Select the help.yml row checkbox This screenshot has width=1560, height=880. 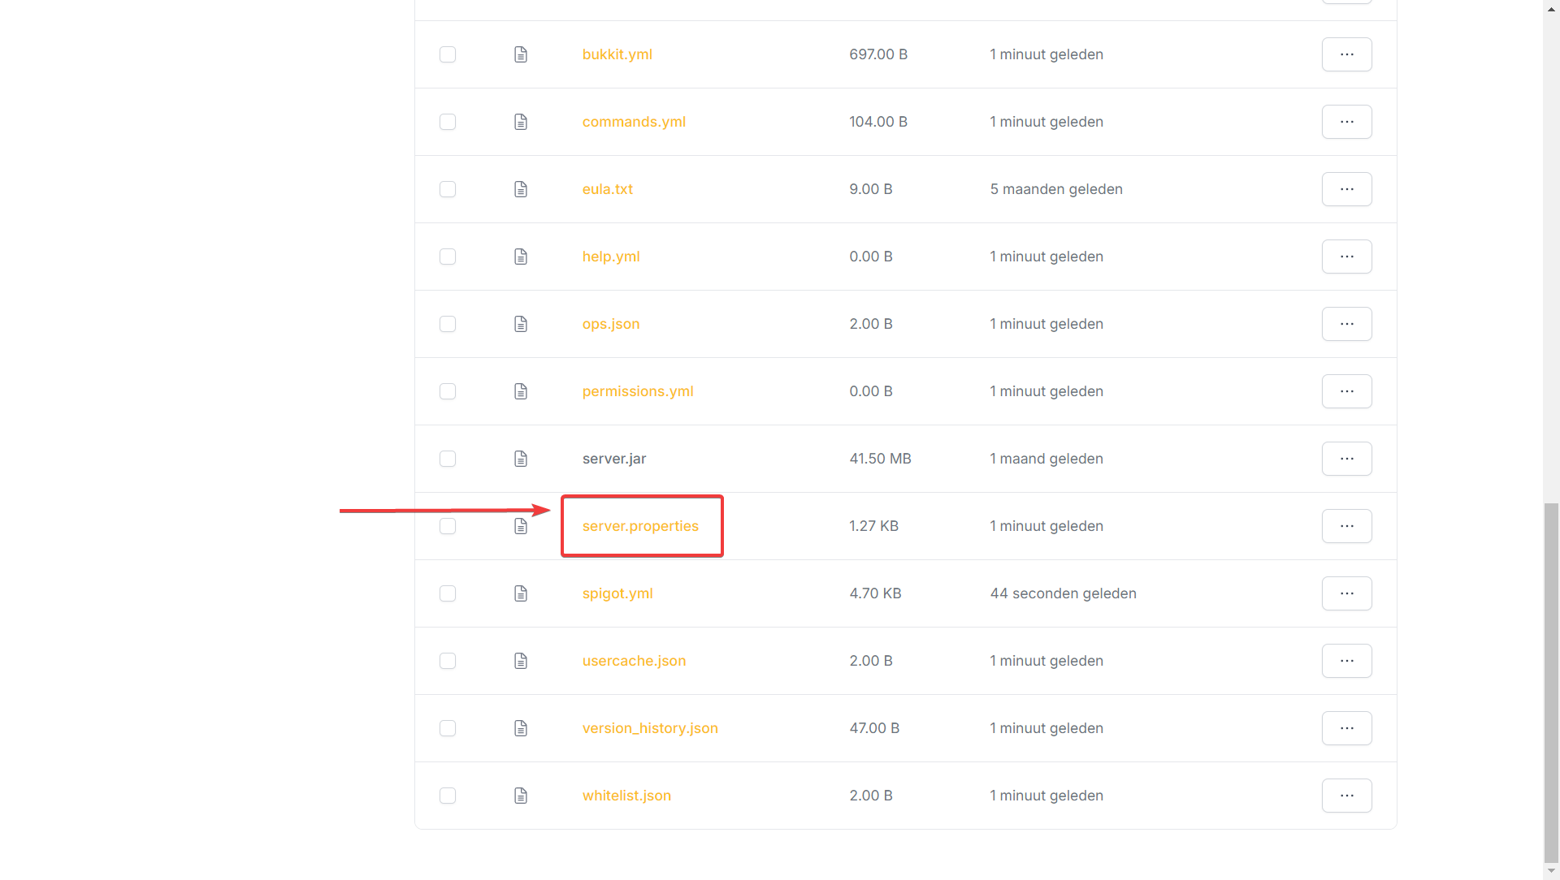(x=448, y=257)
